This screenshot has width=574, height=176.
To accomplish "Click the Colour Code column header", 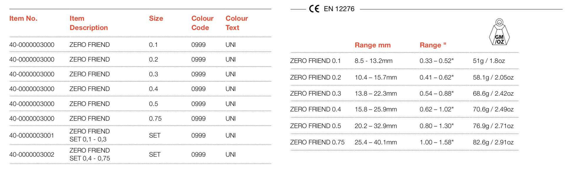I will pyautogui.click(x=202, y=23).
